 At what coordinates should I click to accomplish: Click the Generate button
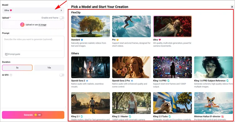33,115
